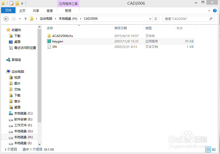Click the Homegroup icon
This screenshot has width=220, height=154.
pos(8,60)
